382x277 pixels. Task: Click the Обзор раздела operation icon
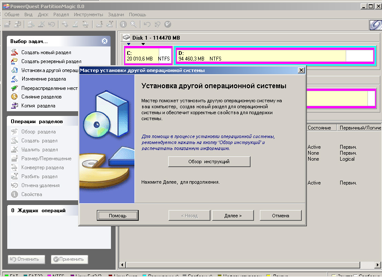click(x=15, y=132)
